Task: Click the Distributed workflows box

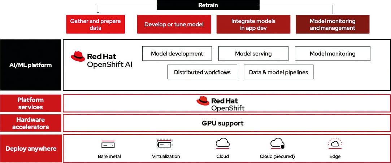Action: point(202,72)
